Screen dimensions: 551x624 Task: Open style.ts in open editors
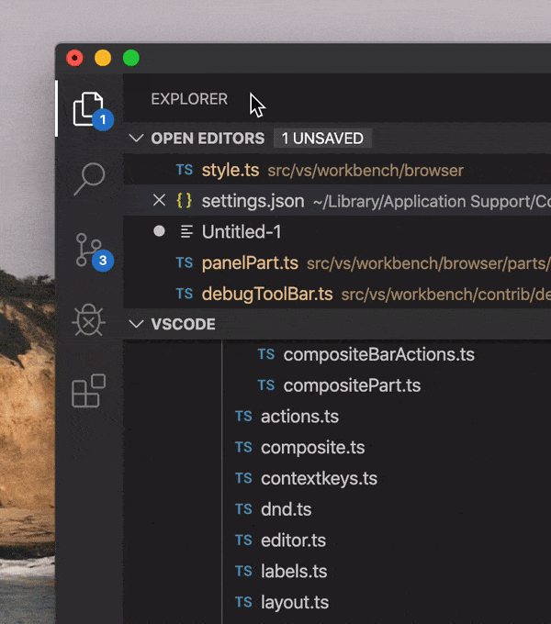pos(231,170)
